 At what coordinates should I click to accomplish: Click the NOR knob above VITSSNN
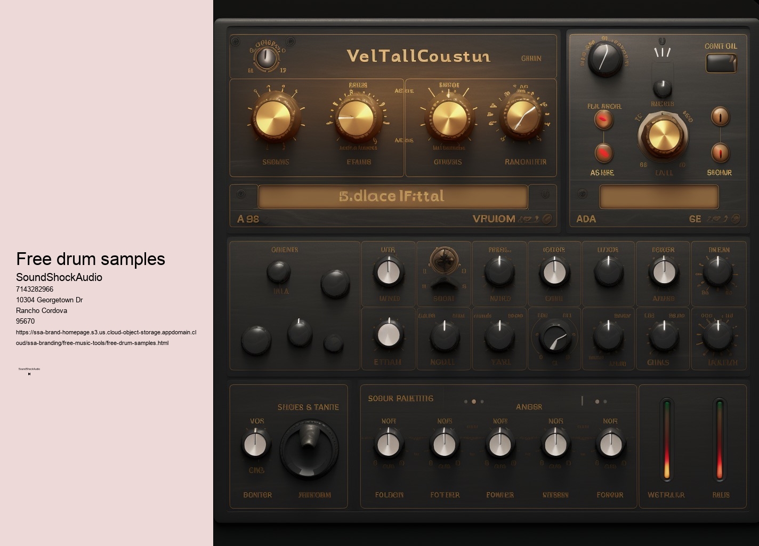pyautogui.click(x=555, y=444)
